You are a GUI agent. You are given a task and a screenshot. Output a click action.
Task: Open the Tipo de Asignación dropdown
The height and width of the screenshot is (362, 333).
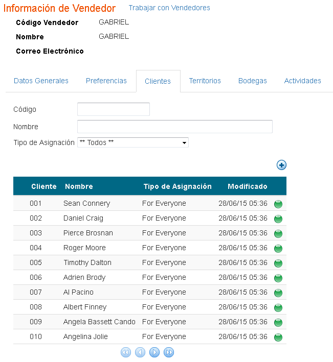tap(133, 142)
